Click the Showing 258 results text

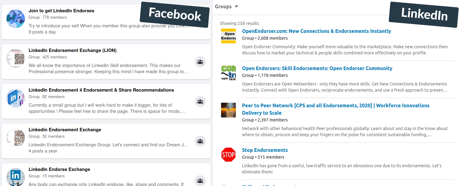(x=239, y=23)
